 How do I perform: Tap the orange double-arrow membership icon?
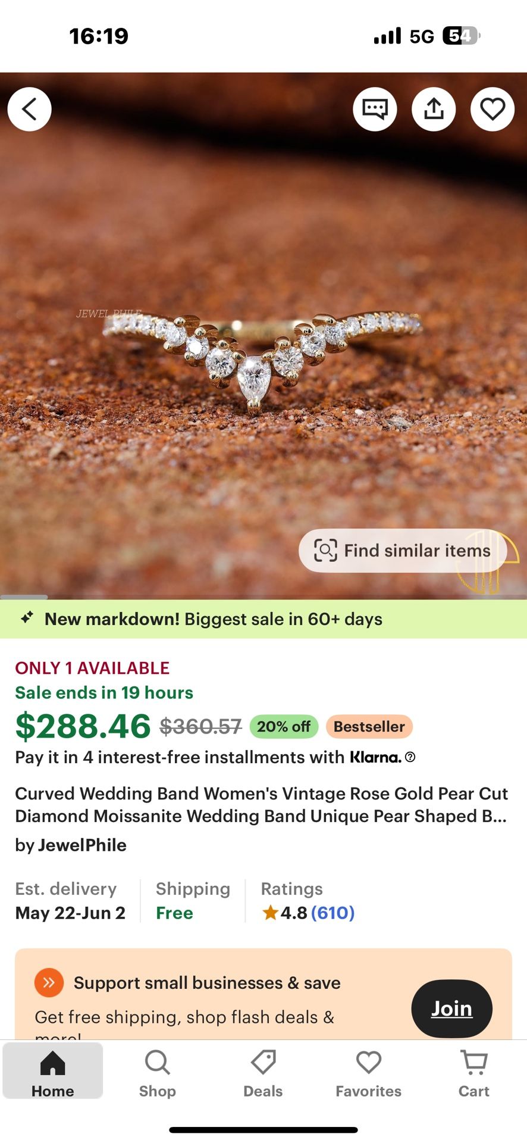(x=49, y=982)
